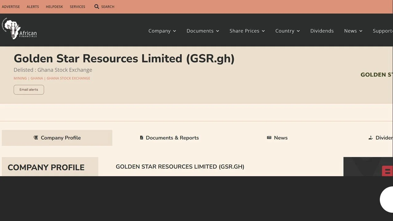Switch to the Documents & Reports tab
The width and height of the screenshot is (393, 221).
pos(169,138)
